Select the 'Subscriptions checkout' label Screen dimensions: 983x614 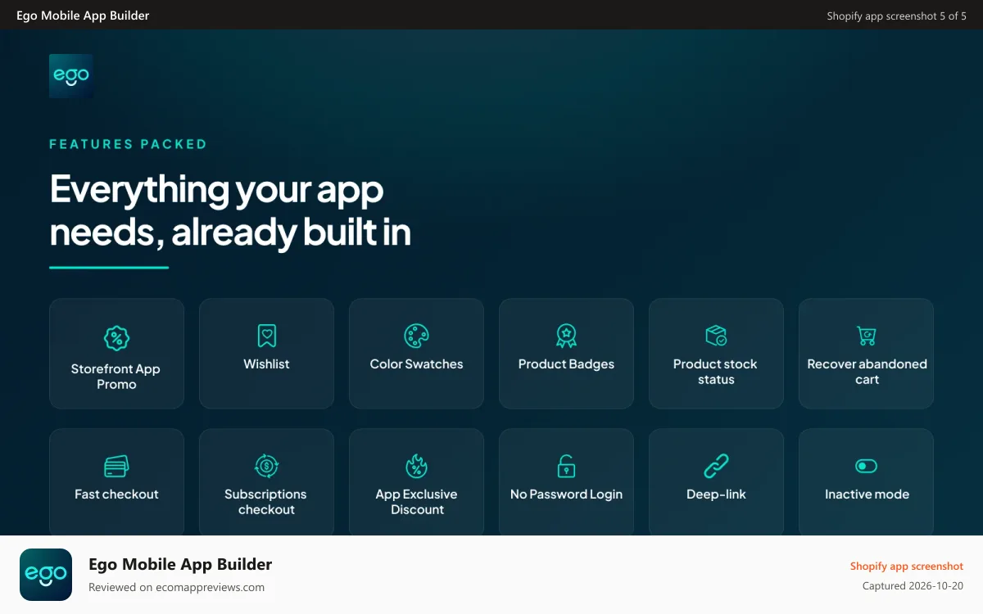(266, 502)
